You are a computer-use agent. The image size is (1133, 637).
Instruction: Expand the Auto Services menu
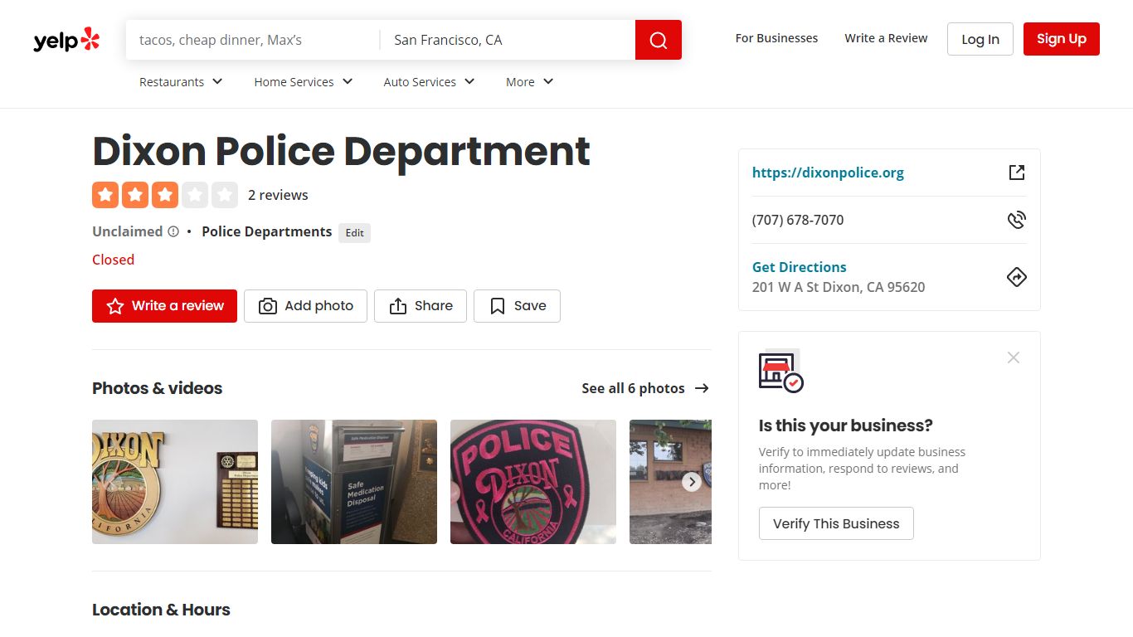pyautogui.click(x=429, y=82)
